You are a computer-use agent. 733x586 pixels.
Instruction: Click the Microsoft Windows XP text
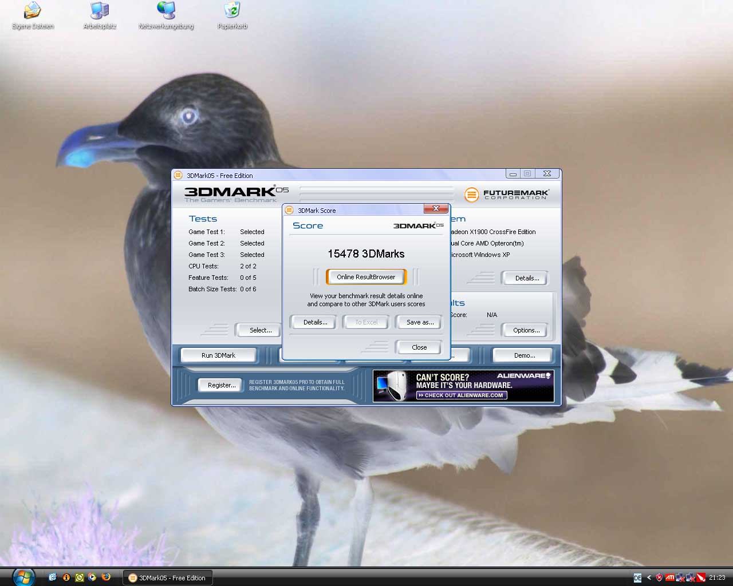[480, 255]
